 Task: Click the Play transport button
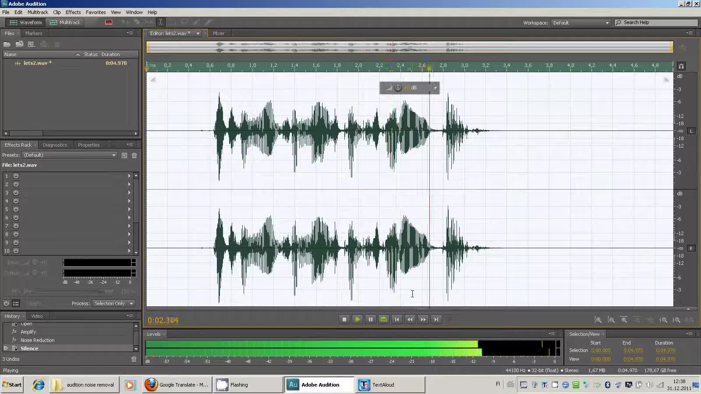(358, 320)
